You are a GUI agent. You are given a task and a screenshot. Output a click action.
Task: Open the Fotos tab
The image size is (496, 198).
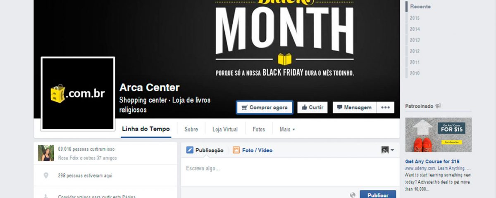click(259, 129)
